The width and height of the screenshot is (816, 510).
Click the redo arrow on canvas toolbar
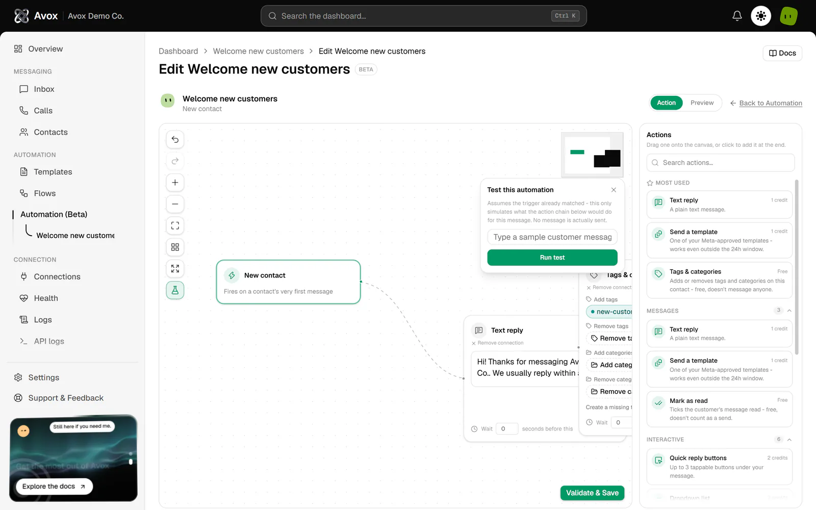click(175, 161)
